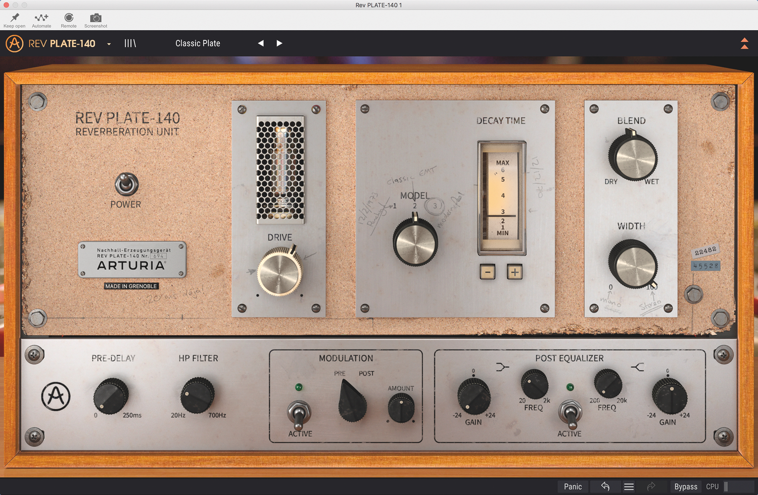
Task: Toggle the Modulation ACTIVE switch
Action: pos(299,414)
